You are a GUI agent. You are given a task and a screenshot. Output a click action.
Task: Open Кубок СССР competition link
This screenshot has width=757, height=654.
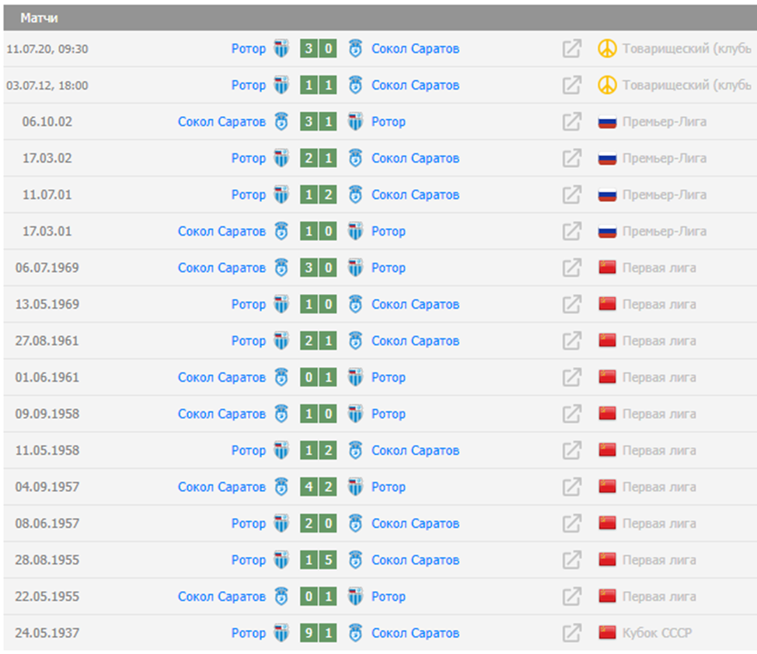click(x=658, y=633)
